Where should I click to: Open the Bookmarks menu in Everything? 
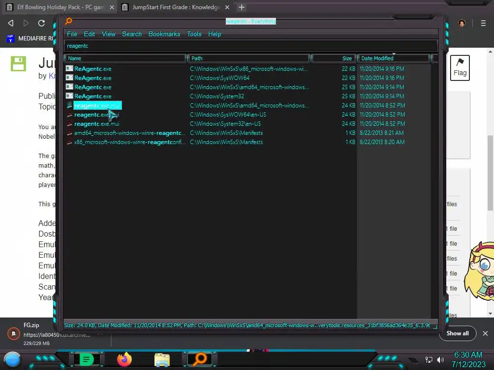click(x=164, y=34)
